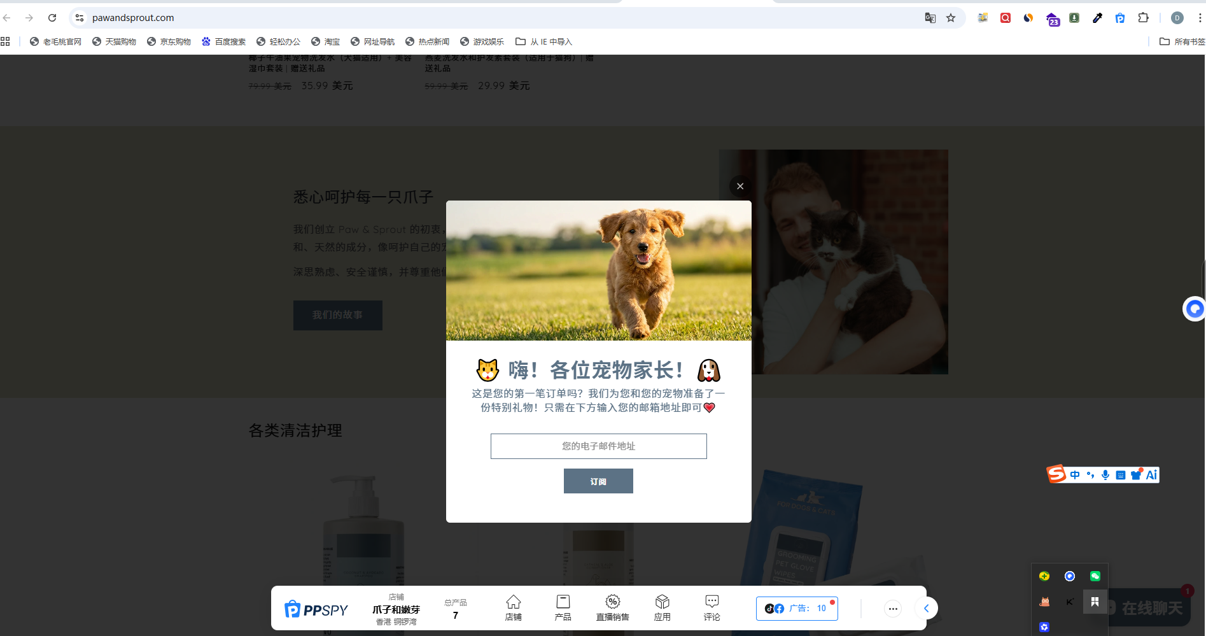
Task: Click the 广告 ads count button
Action: tap(797, 609)
